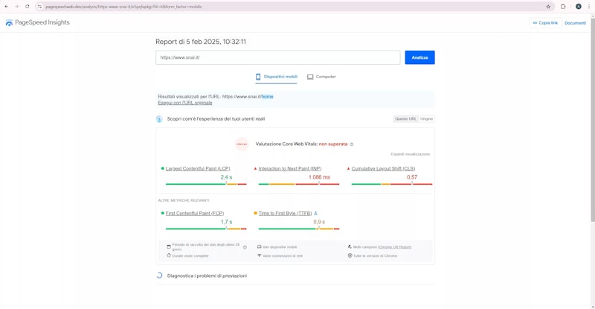Open the Chrome three-dots menu
This screenshot has width=595, height=309.
590,7
